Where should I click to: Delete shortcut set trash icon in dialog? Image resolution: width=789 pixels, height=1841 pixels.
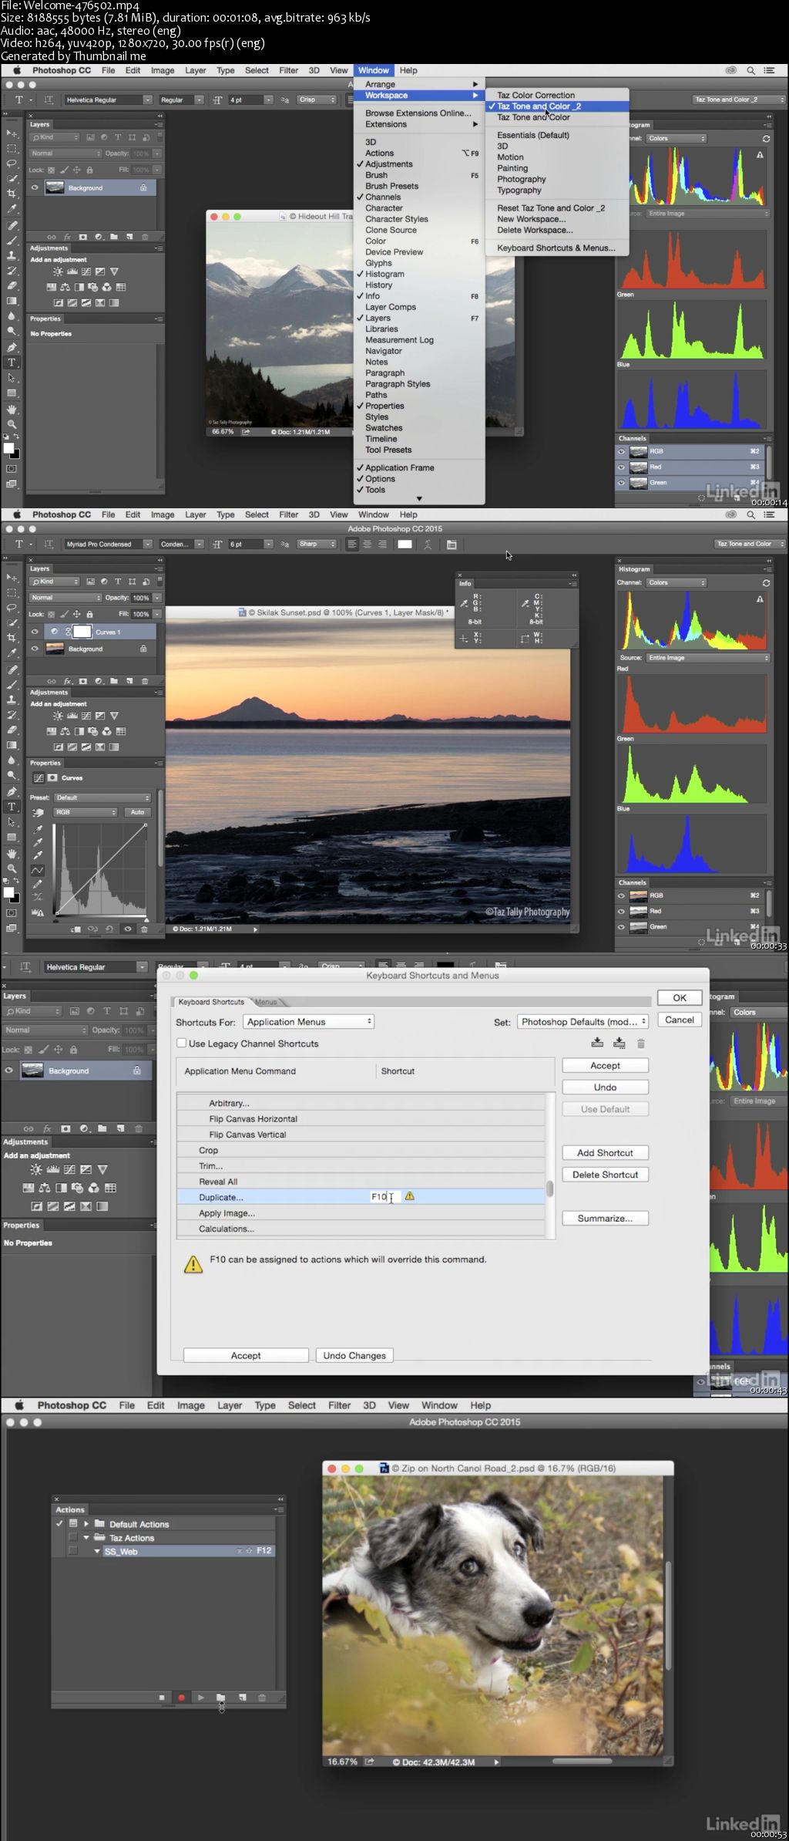[641, 1044]
